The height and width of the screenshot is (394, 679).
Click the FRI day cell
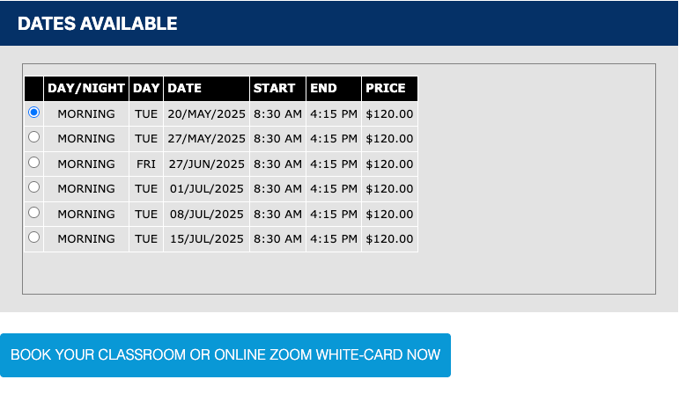click(x=146, y=164)
